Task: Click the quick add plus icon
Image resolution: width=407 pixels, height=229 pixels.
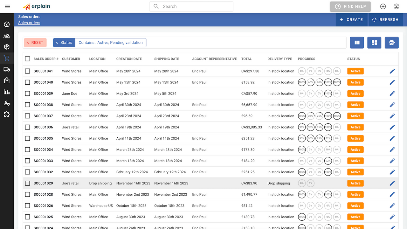Action: [x=383, y=6]
